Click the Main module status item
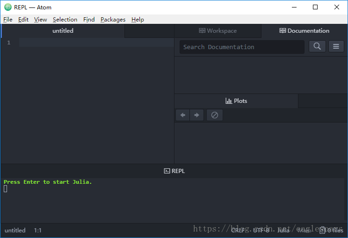Screen dimensions: 348x238 pyautogui.click(x=304, y=231)
